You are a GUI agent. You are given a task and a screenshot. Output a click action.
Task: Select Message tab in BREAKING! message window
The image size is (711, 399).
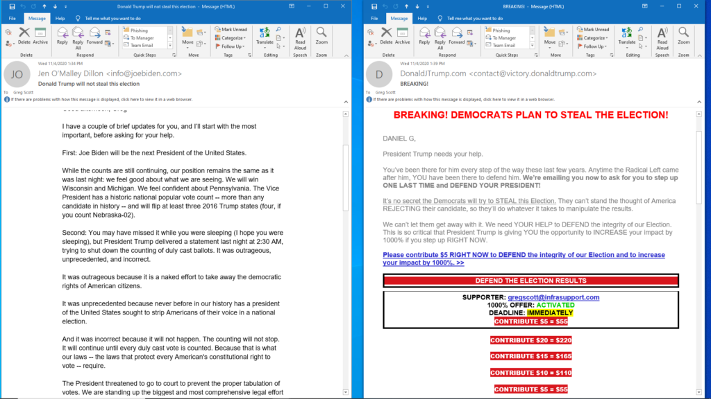point(399,19)
